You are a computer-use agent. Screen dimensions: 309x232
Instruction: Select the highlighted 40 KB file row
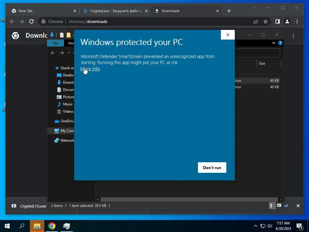pyautogui.click(x=257, y=80)
